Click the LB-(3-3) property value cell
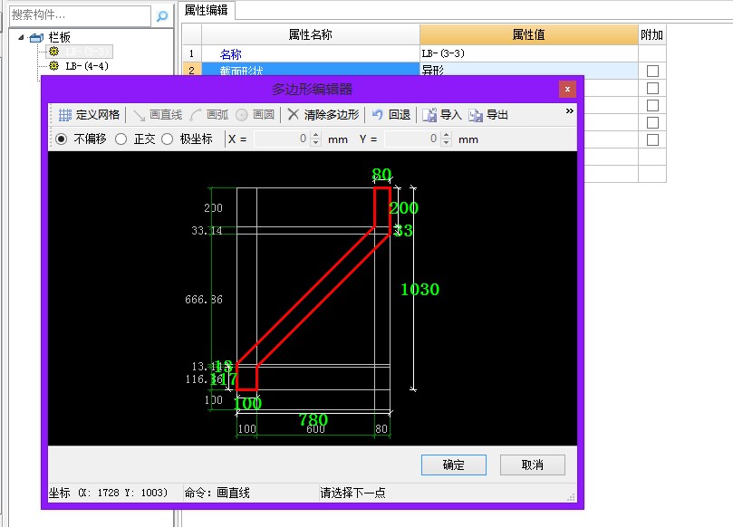 529,53
